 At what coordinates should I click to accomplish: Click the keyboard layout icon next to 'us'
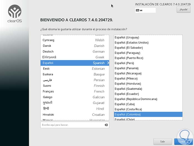click(137, 10)
